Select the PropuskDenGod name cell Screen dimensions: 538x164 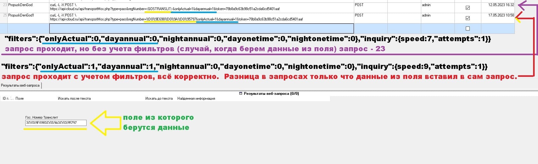point(28,8)
